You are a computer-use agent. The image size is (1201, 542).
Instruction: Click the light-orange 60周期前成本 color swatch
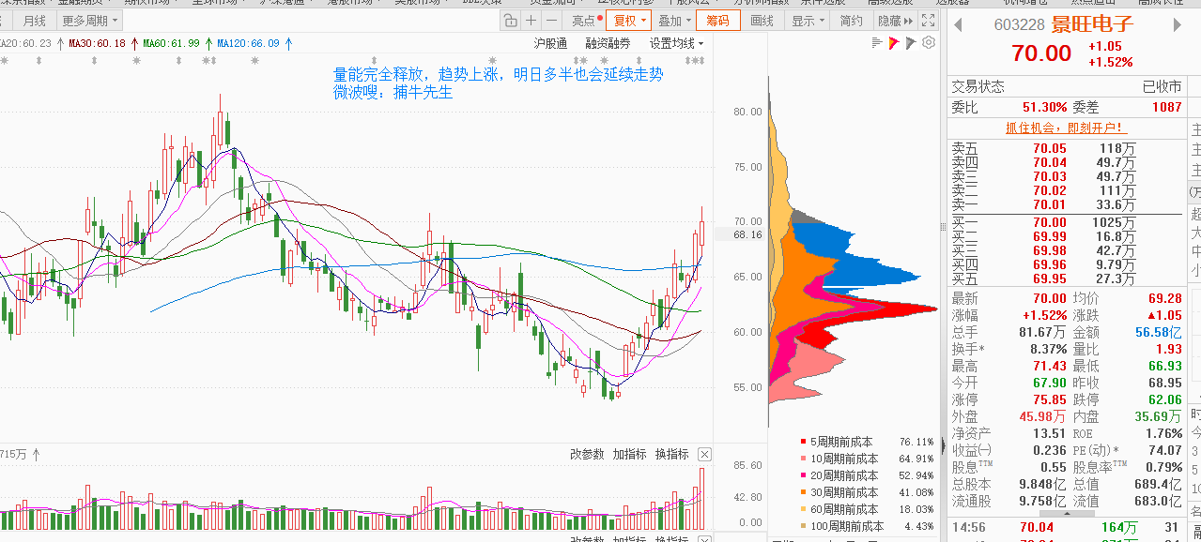(802, 509)
